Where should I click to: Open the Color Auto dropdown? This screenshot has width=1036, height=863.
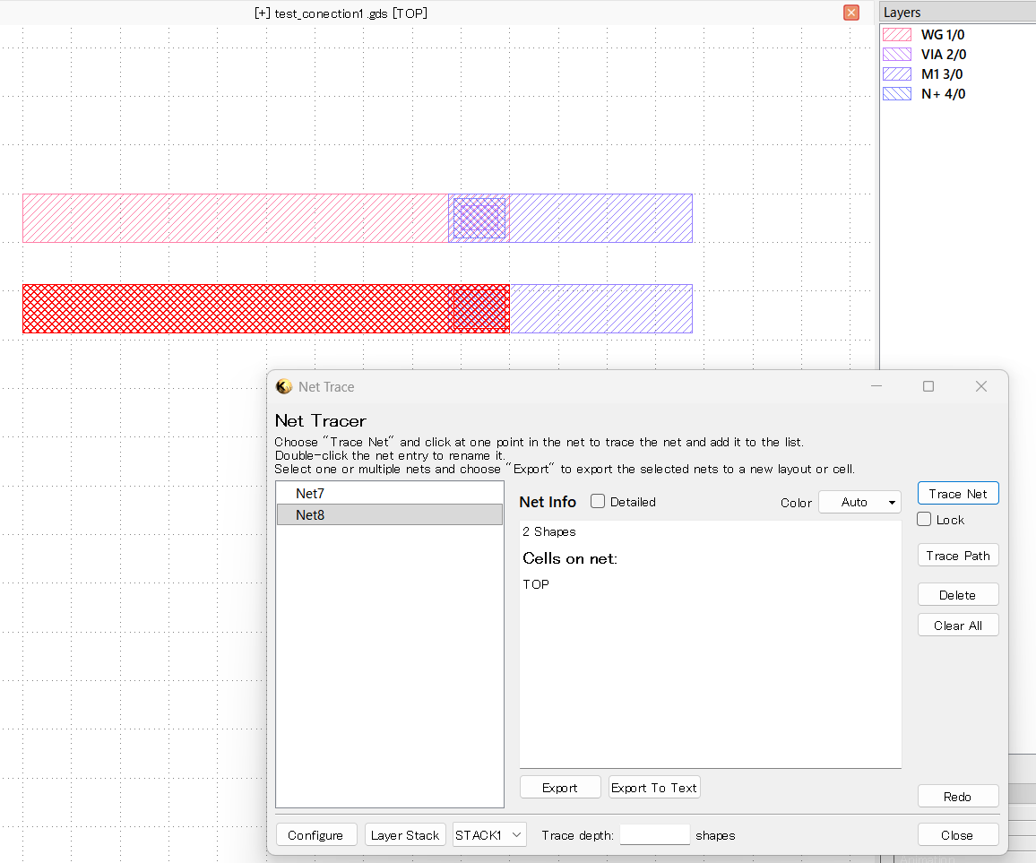pos(859,502)
